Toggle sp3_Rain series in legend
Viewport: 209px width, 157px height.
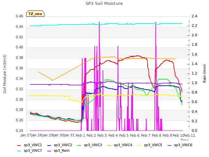tap(58, 150)
